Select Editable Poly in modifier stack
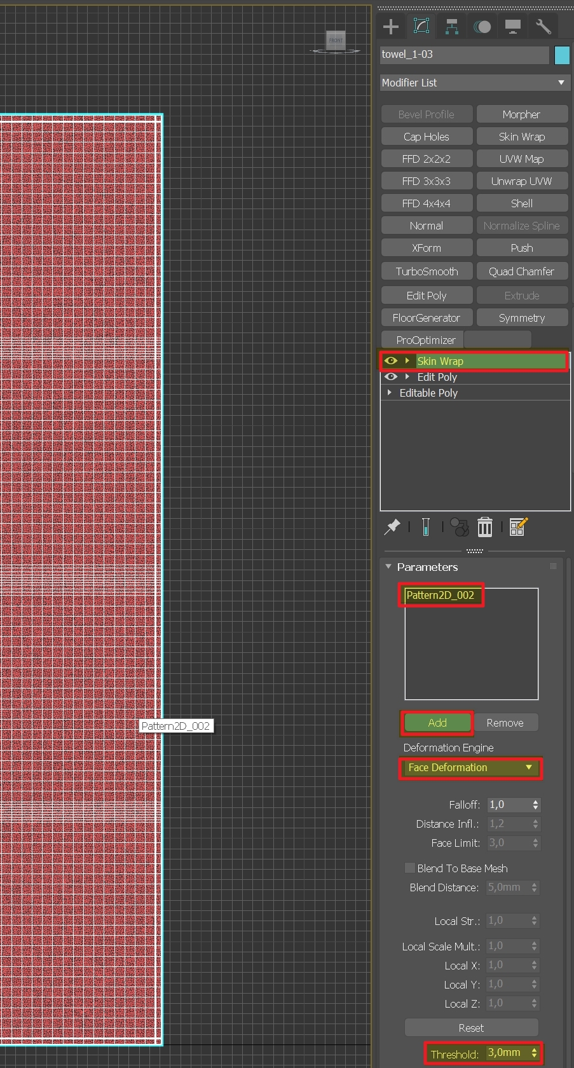This screenshot has width=574, height=1068. [x=428, y=393]
